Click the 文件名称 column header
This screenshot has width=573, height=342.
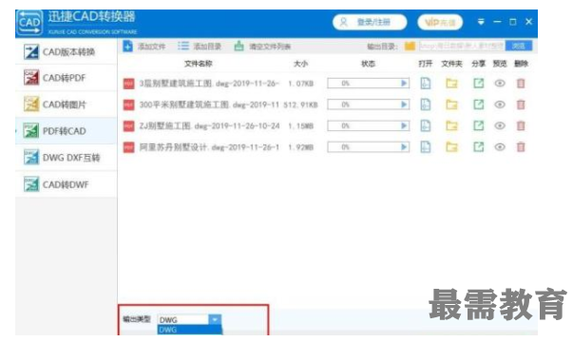point(198,64)
